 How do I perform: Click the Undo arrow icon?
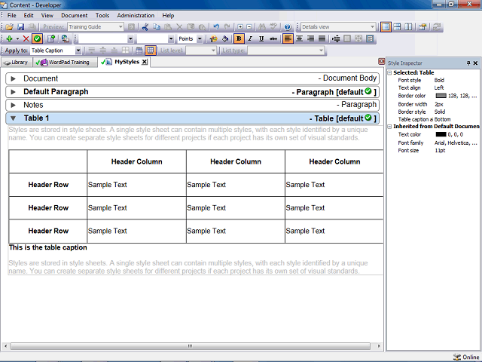216,27
